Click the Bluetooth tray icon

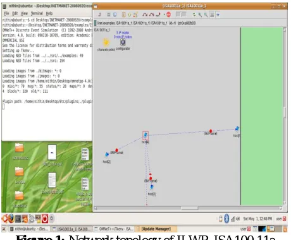click(x=226, y=219)
